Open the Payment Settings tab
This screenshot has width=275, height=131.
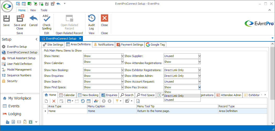pyautogui.click(x=130, y=45)
